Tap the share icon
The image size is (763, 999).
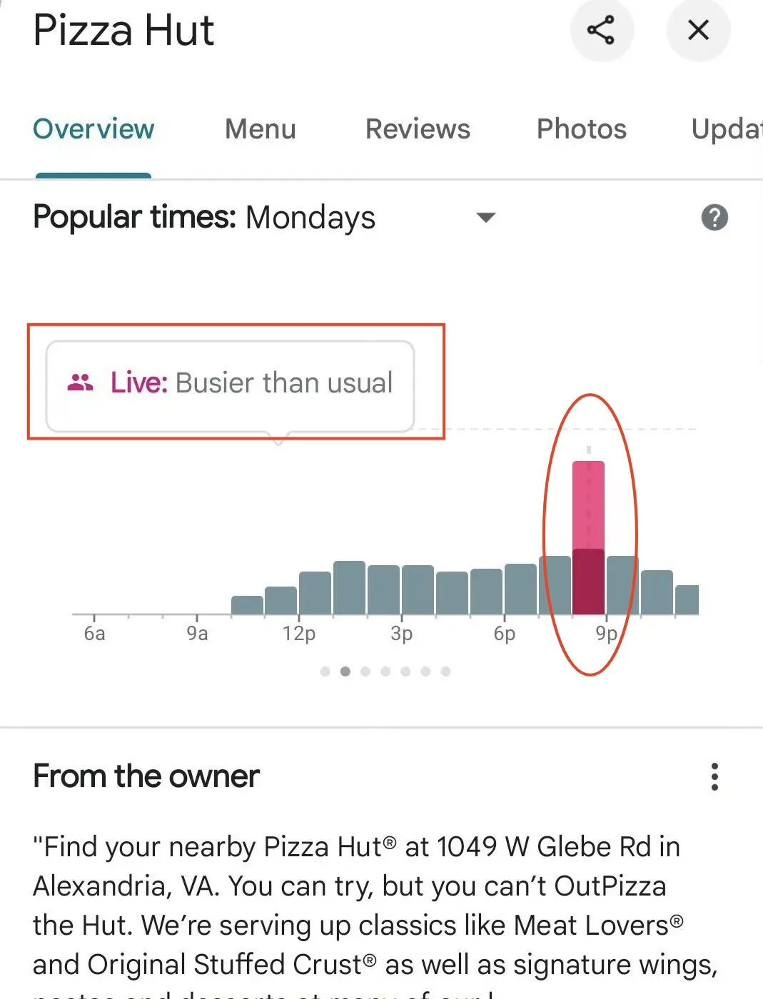[601, 30]
